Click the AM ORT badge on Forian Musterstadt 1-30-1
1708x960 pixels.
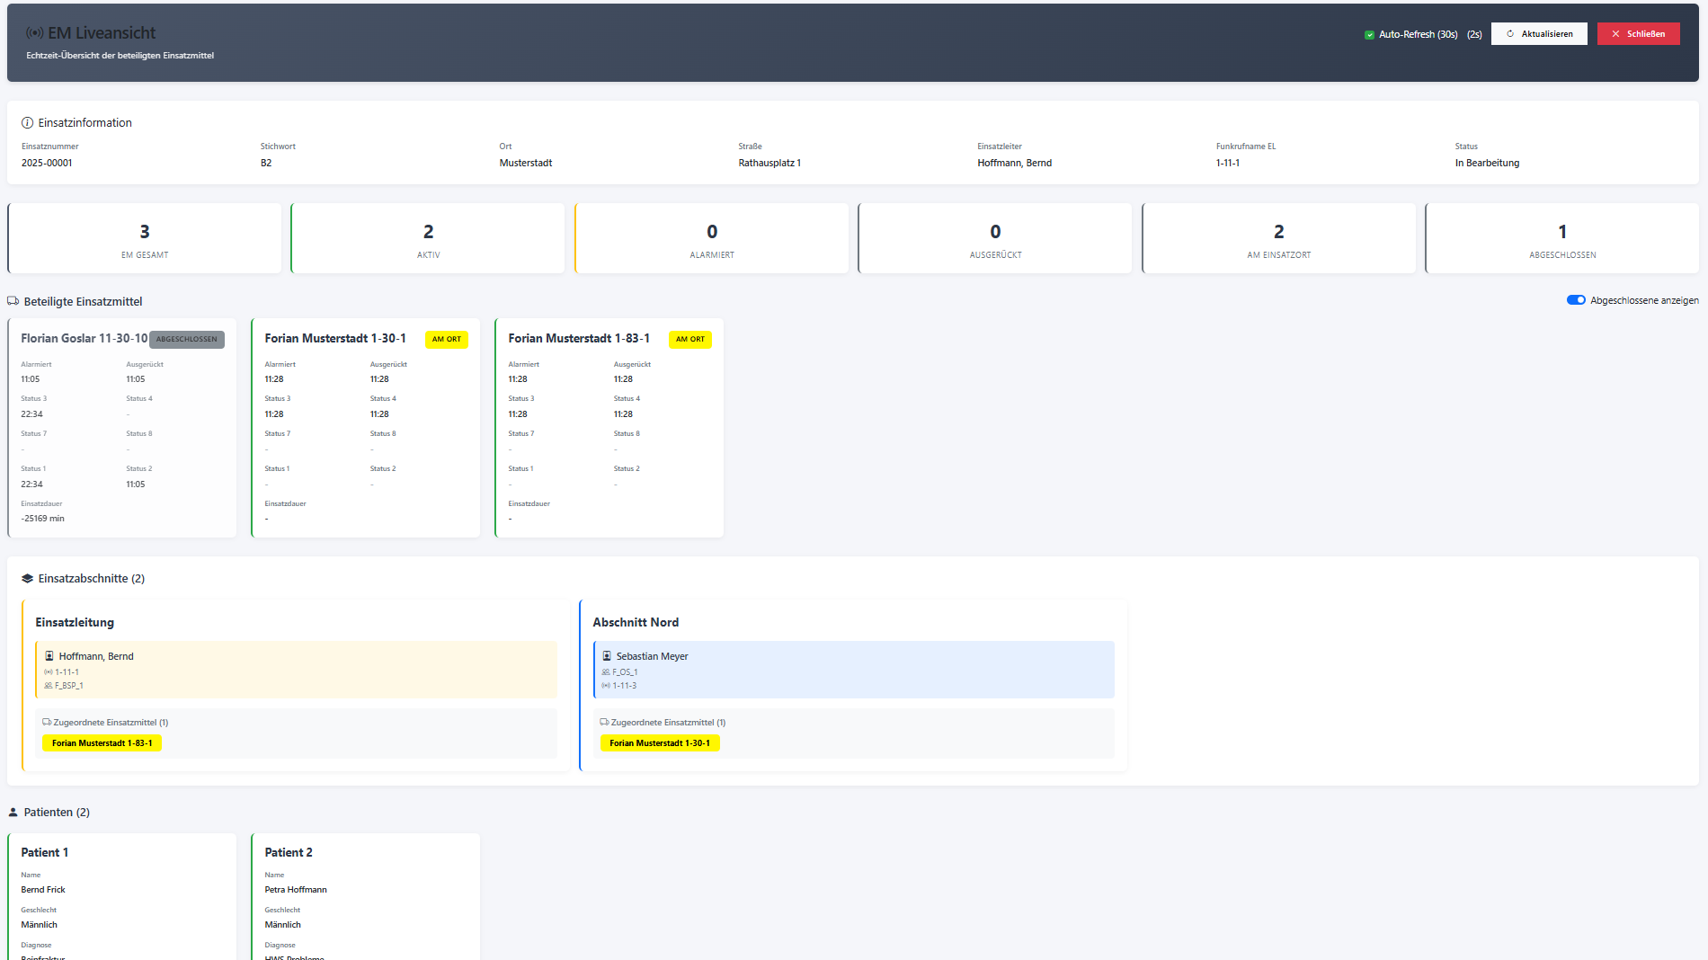coord(446,340)
